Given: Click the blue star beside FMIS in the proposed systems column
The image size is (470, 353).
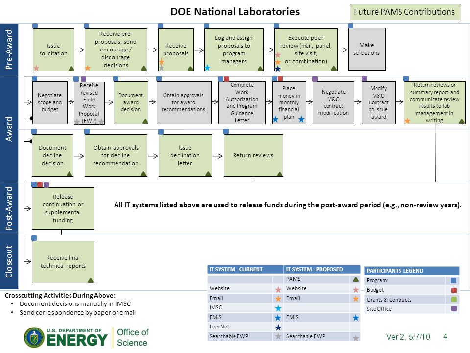Looking at the screenshot, I should (x=356, y=317).
